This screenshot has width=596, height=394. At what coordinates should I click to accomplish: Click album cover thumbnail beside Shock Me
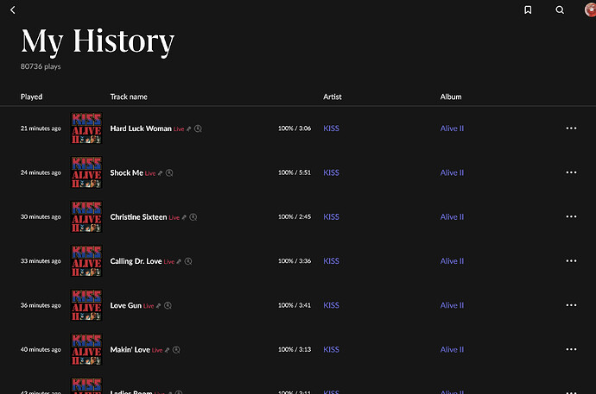click(86, 172)
